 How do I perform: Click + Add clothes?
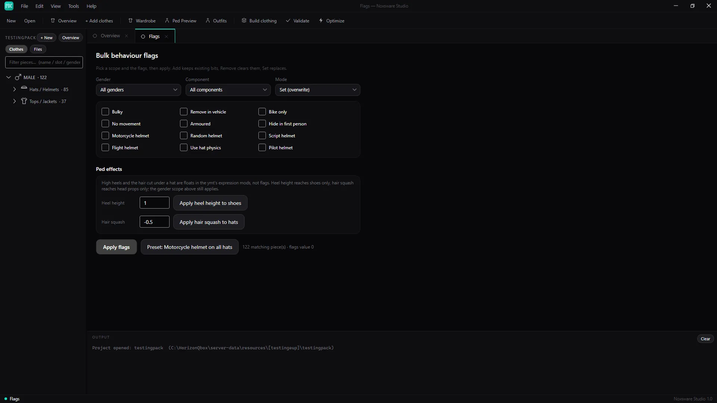tap(99, 21)
